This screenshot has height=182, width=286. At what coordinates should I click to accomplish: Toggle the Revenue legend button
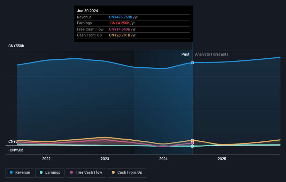[20, 173]
